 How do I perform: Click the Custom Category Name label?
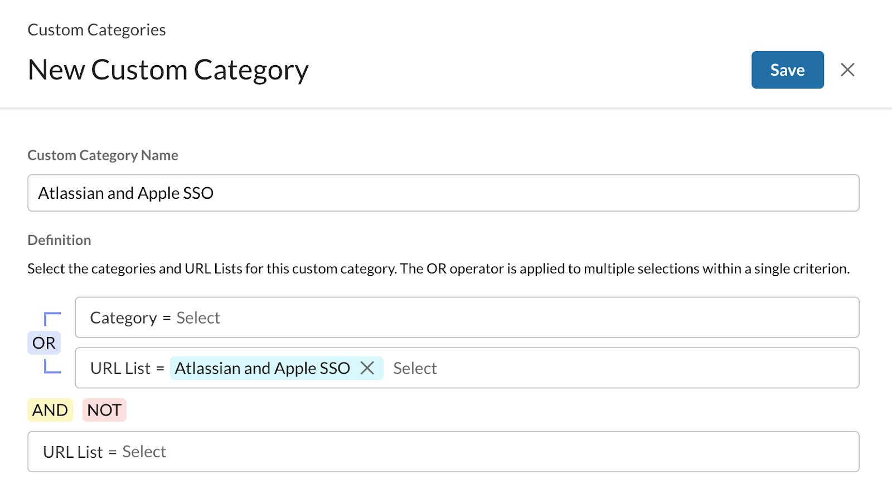(x=103, y=155)
